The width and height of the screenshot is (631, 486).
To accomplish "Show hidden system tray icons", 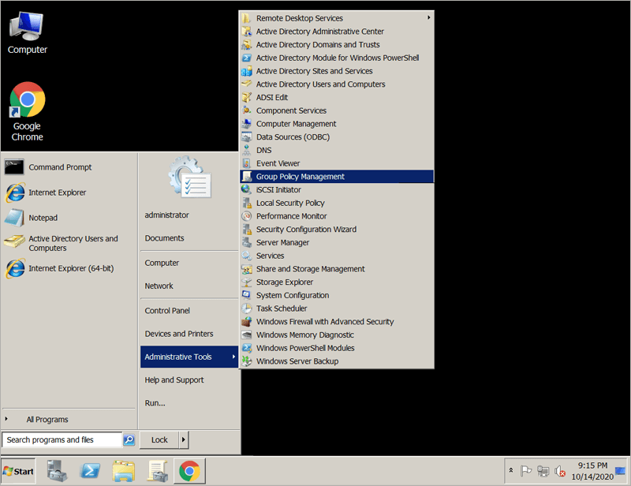I will coord(510,470).
